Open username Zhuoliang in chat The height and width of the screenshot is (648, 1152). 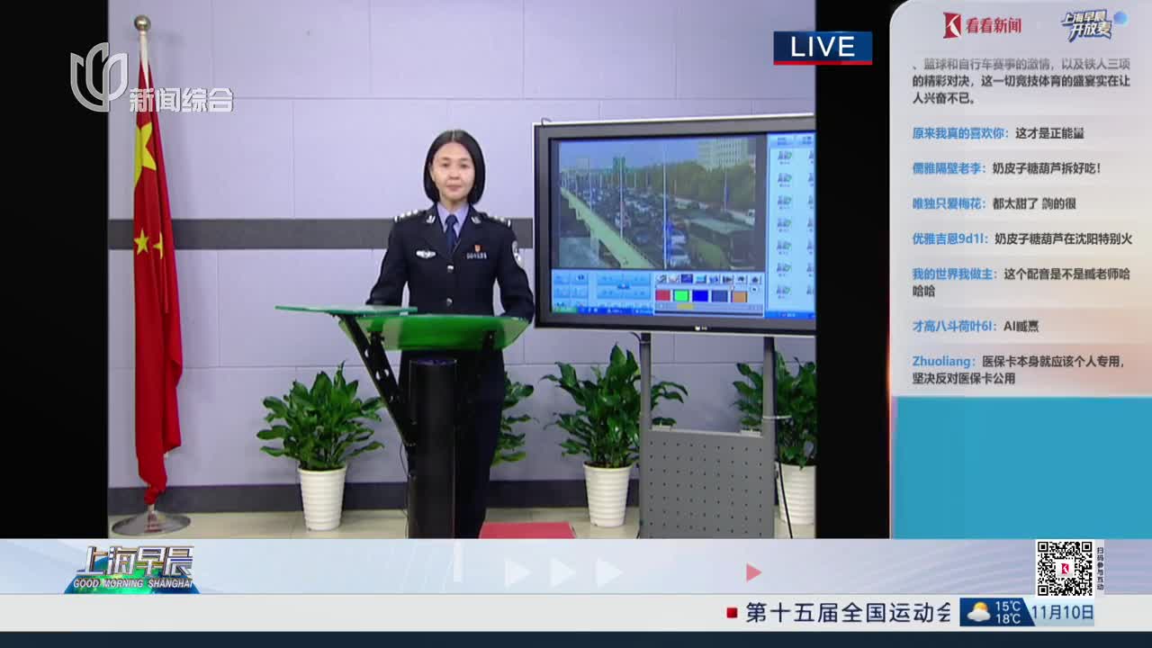pos(943,361)
